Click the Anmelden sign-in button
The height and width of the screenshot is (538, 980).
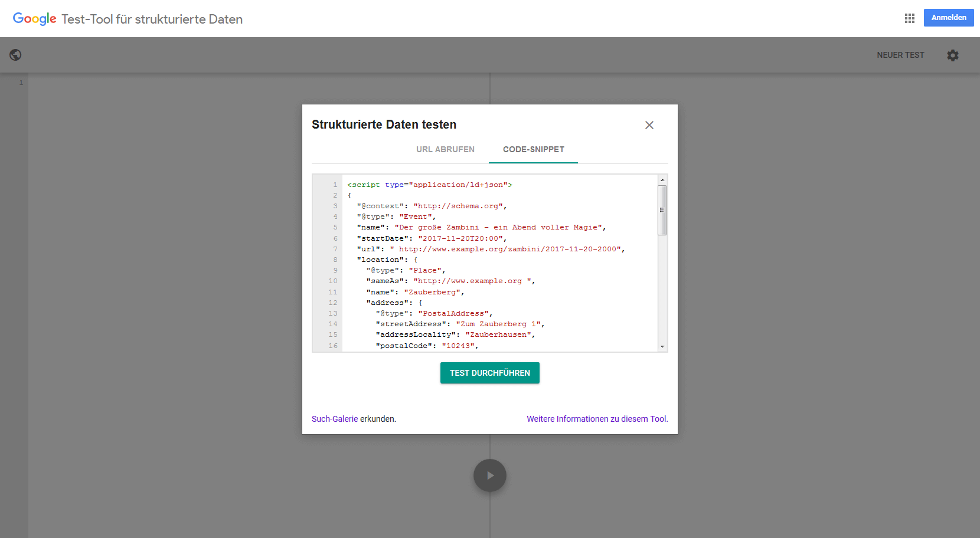[x=949, y=18]
